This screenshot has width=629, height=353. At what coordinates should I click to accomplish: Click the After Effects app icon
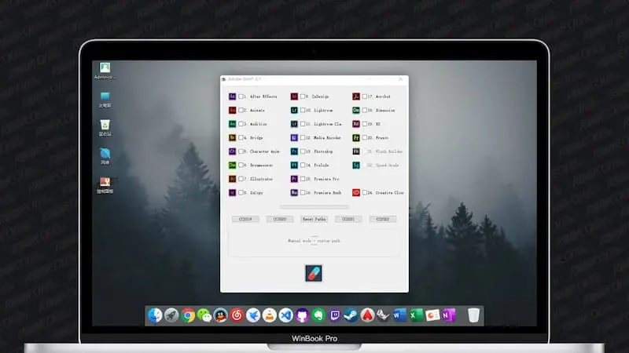[233, 97]
